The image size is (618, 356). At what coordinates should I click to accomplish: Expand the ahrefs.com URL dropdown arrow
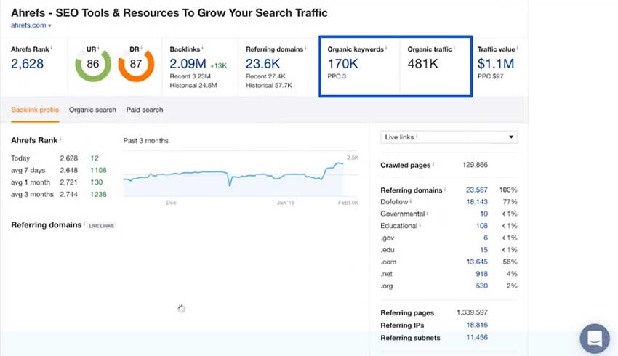point(49,25)
